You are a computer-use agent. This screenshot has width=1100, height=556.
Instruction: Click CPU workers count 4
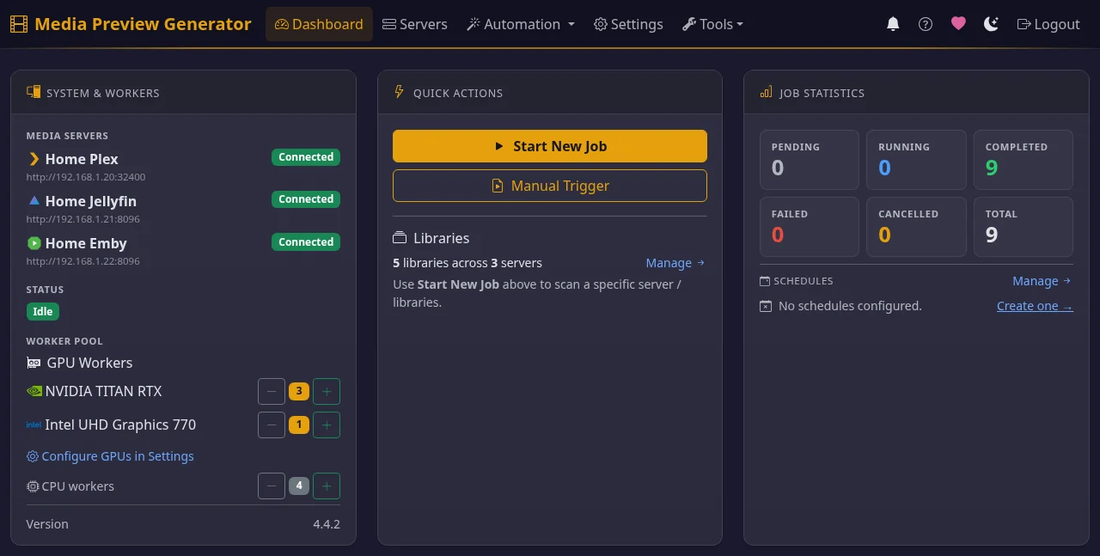pyautogui.click(x=299, y=486)
